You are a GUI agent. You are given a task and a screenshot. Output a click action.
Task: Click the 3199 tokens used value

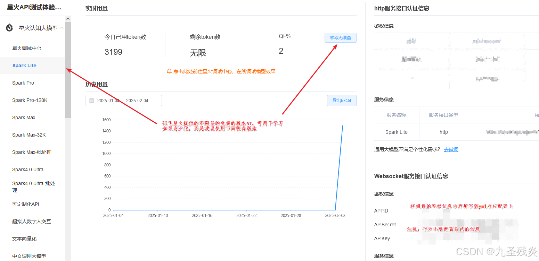[x=113, y=52]
